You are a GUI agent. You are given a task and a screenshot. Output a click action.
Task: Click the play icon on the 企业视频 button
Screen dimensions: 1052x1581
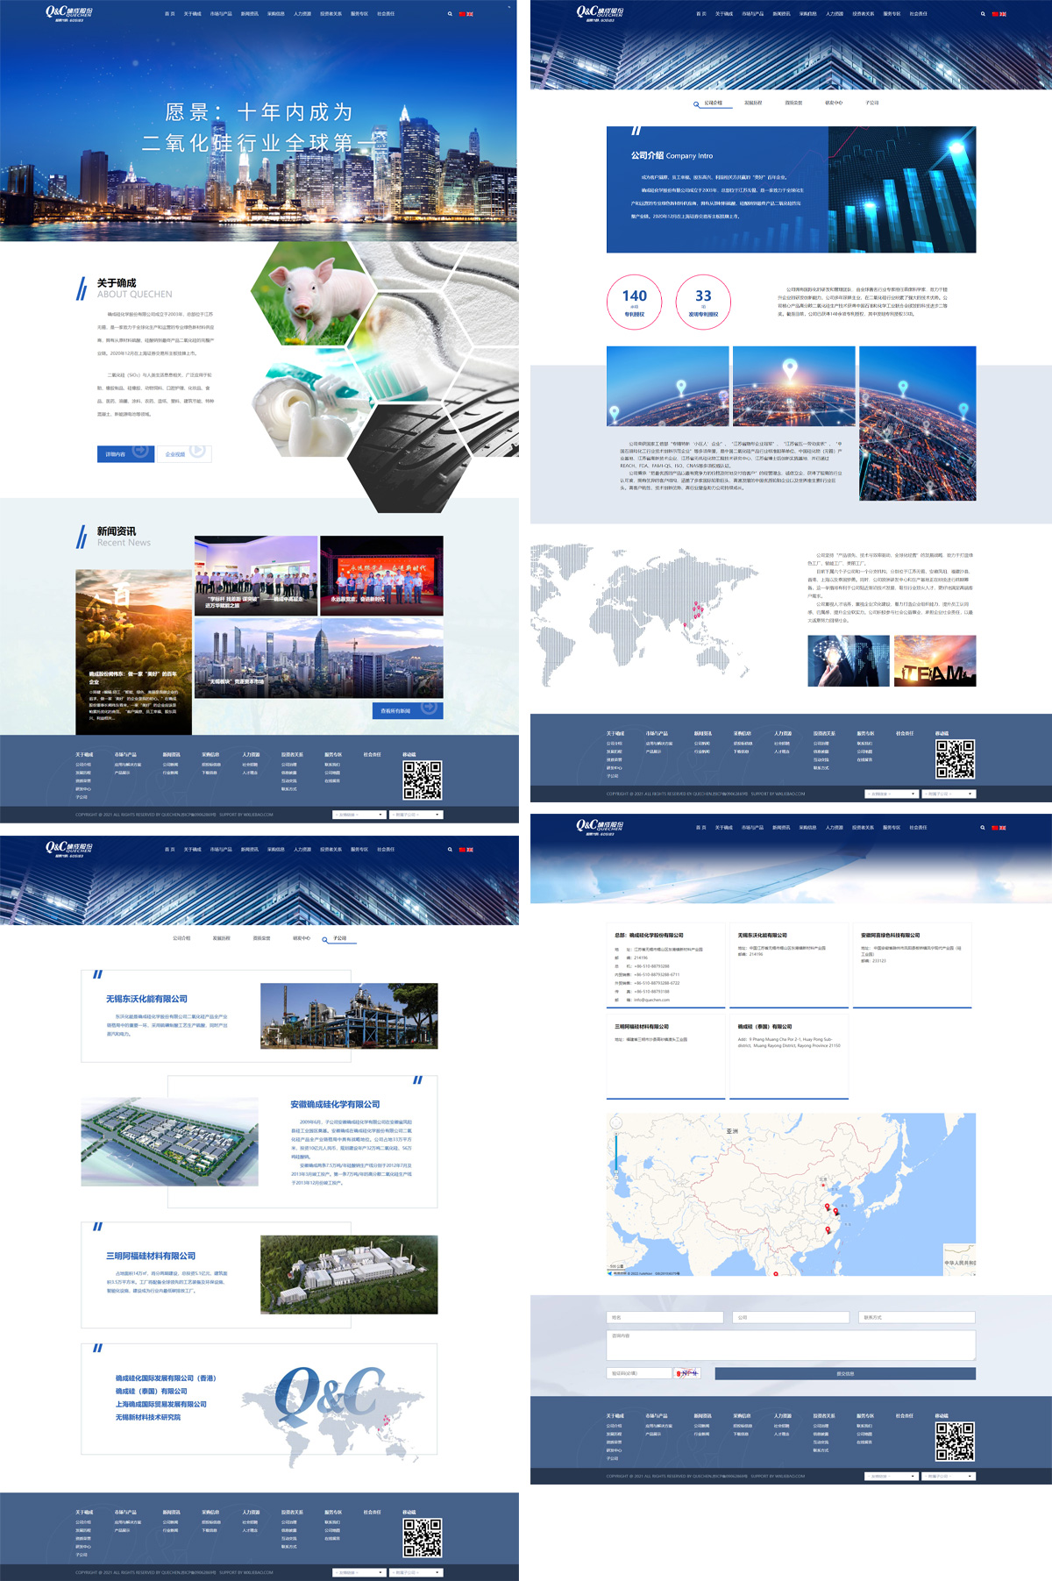coord(197,452)
